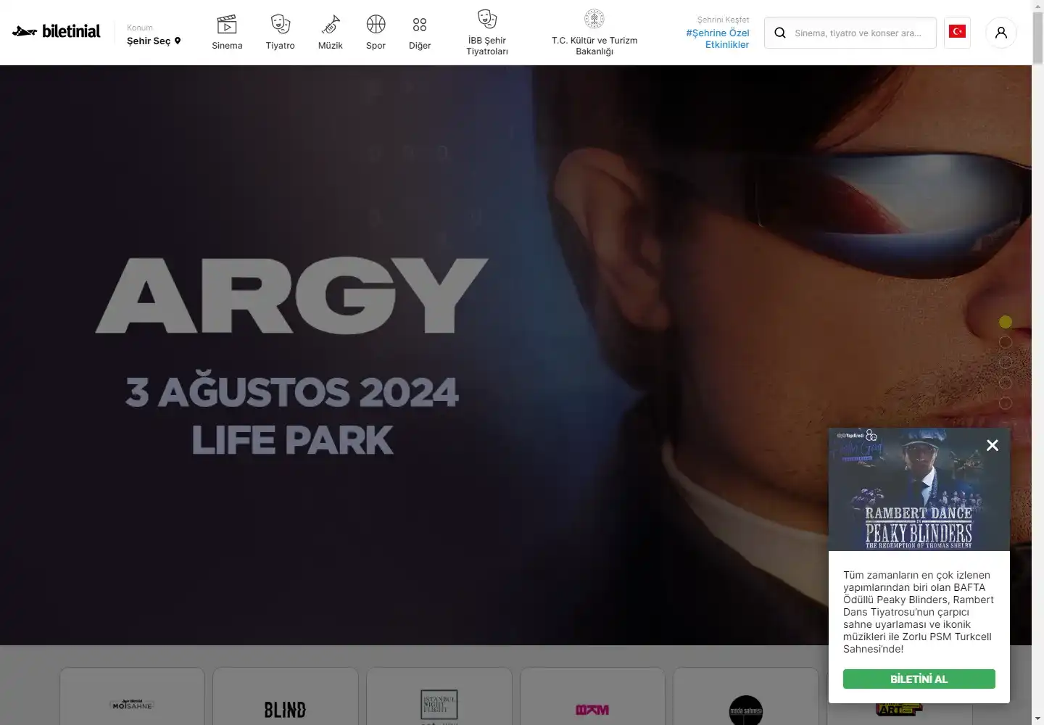Viewport: 1044px width, 725px height.
Task: Select the first yellow slider dot
Action: coord(1006,322)
